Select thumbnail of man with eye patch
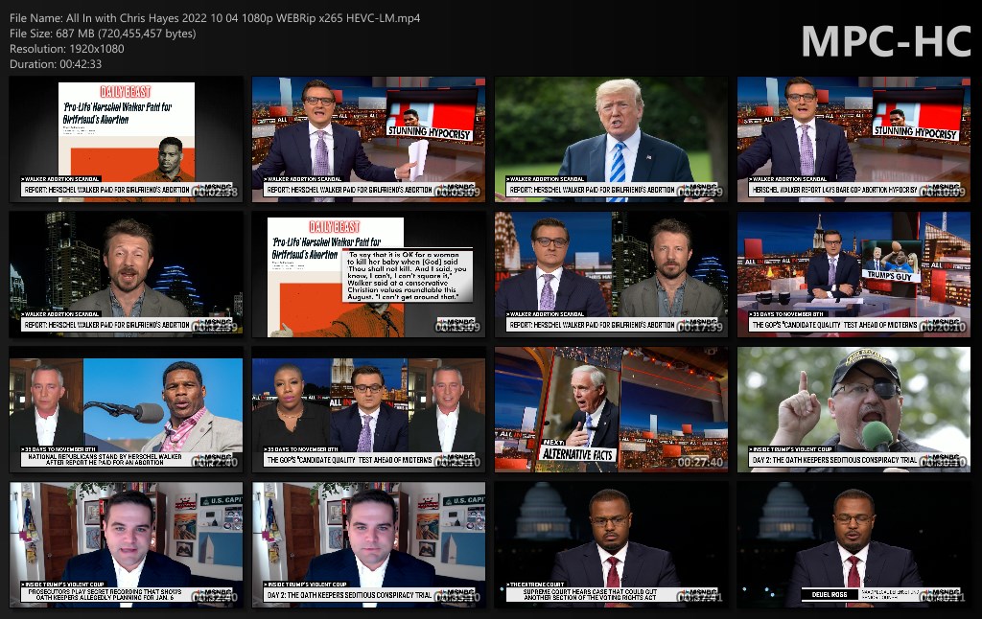The height and width of the screenshot is (619, 982). (x=853, y=409)
